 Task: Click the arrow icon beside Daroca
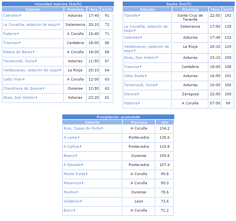coord(138,94)
